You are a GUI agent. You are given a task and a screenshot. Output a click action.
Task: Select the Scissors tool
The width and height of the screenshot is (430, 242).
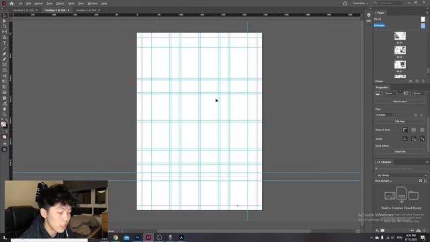click(x=5, y=76)
